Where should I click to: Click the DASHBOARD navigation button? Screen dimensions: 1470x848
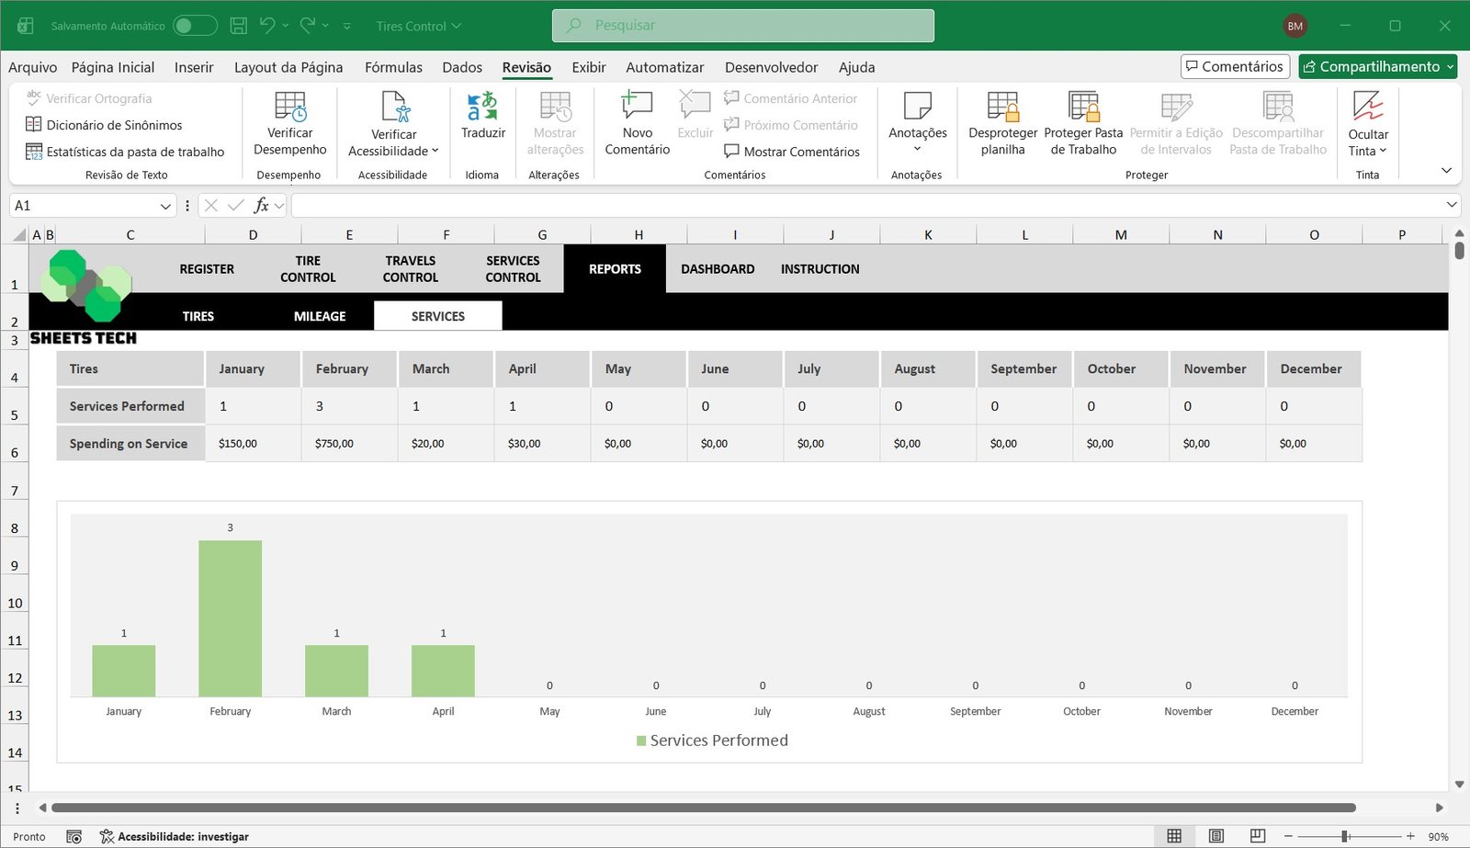click(718, 269)
